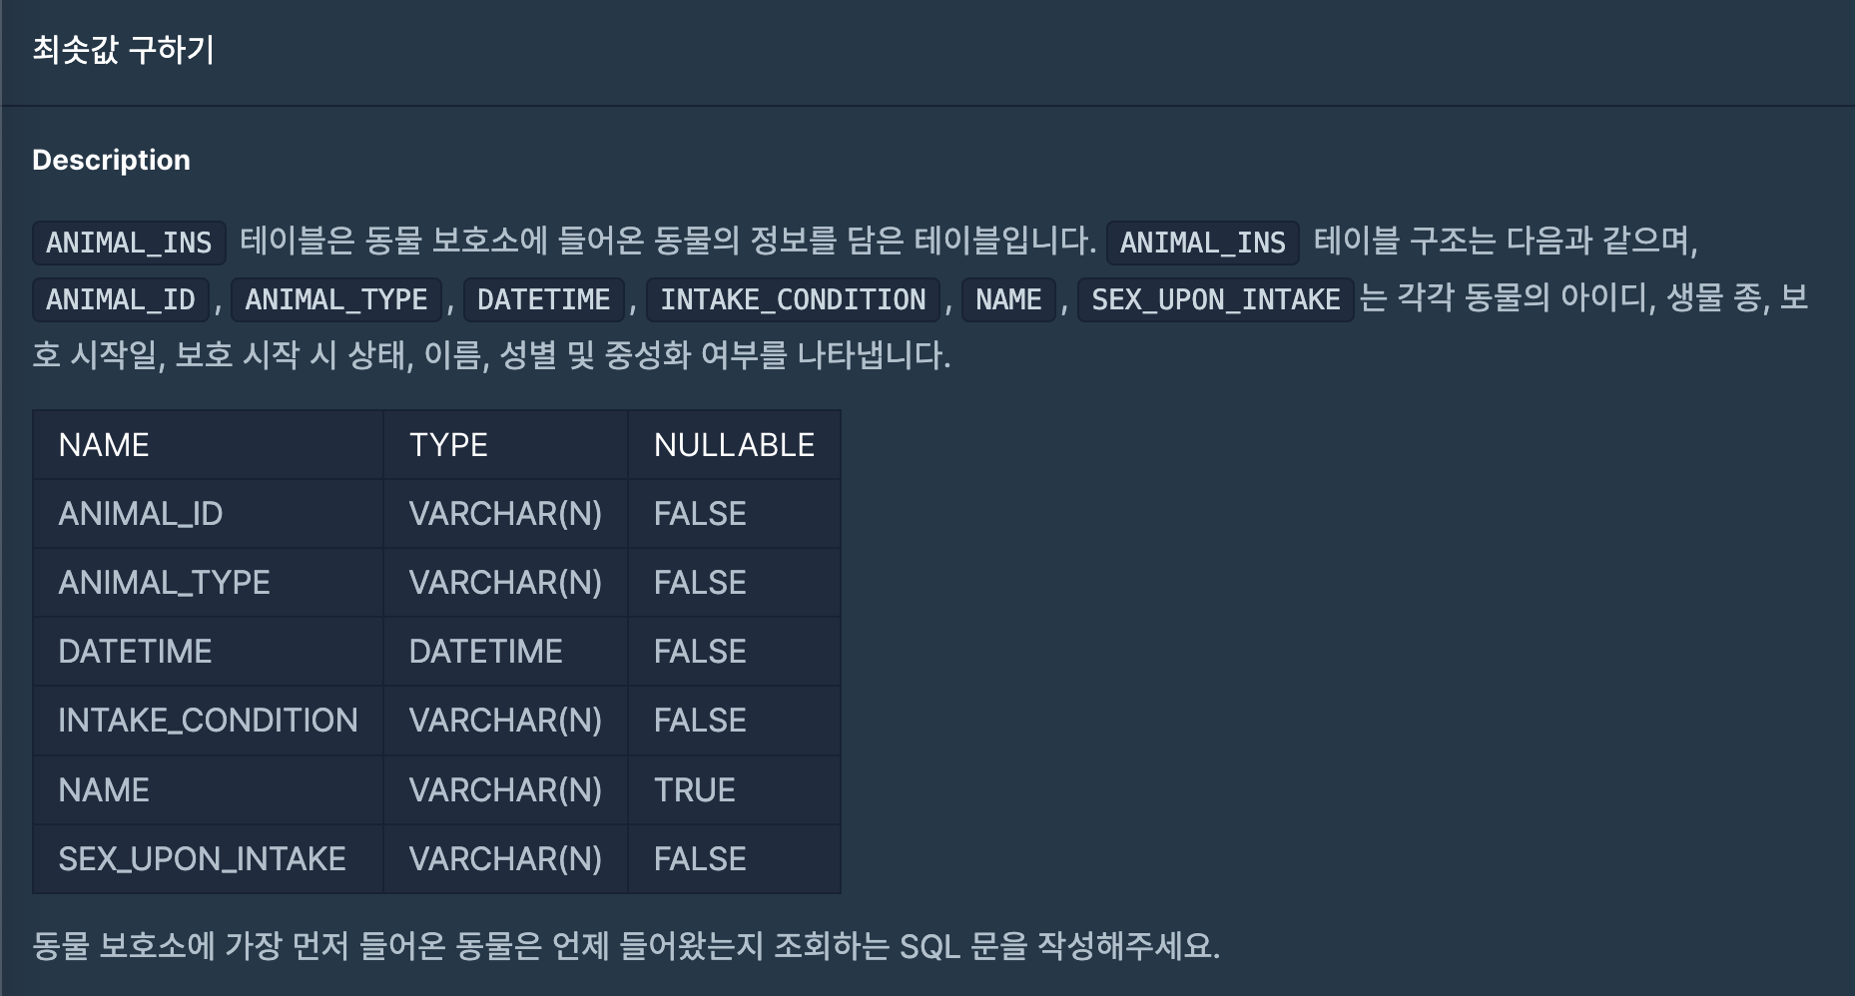Image resolution: width=1855 pixels, height=996 pixels.
Task: Click the TRUE value in NULLABLE column
Action: [694, 790]
